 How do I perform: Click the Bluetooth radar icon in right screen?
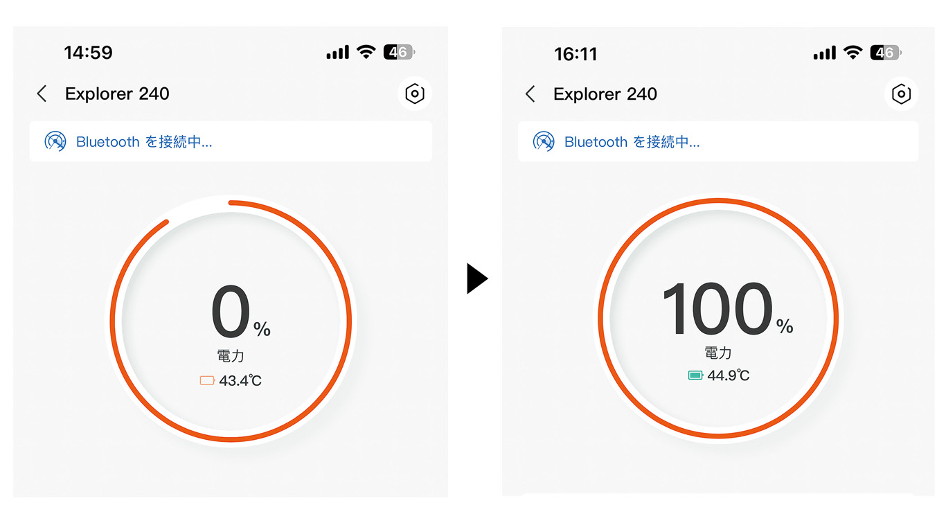544,141
